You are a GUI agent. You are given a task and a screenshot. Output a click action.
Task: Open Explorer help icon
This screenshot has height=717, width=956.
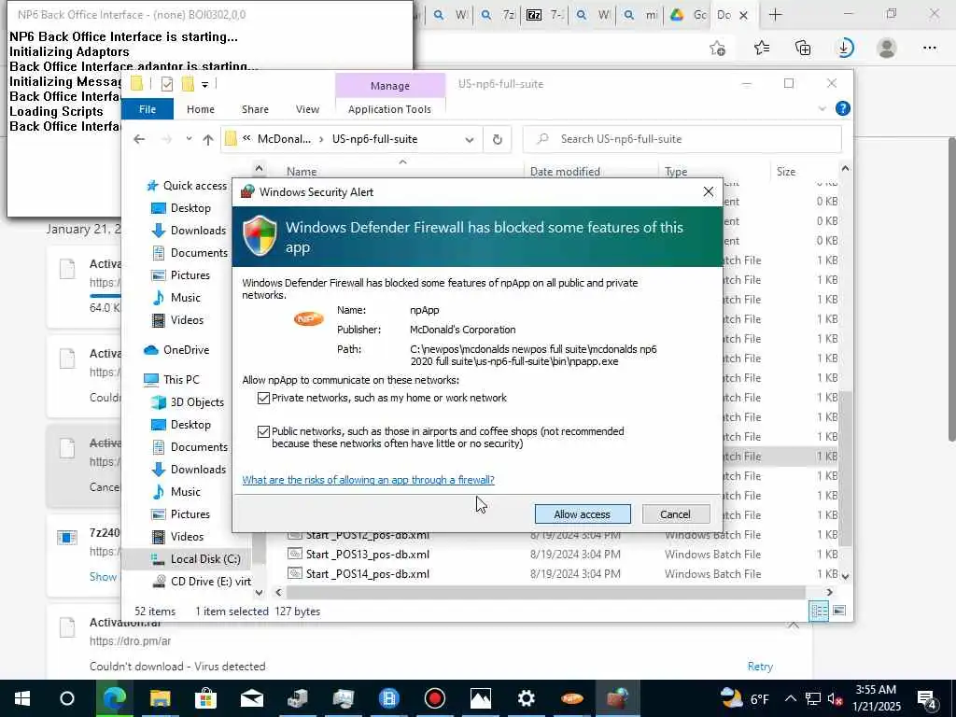[x=843, y=108]
